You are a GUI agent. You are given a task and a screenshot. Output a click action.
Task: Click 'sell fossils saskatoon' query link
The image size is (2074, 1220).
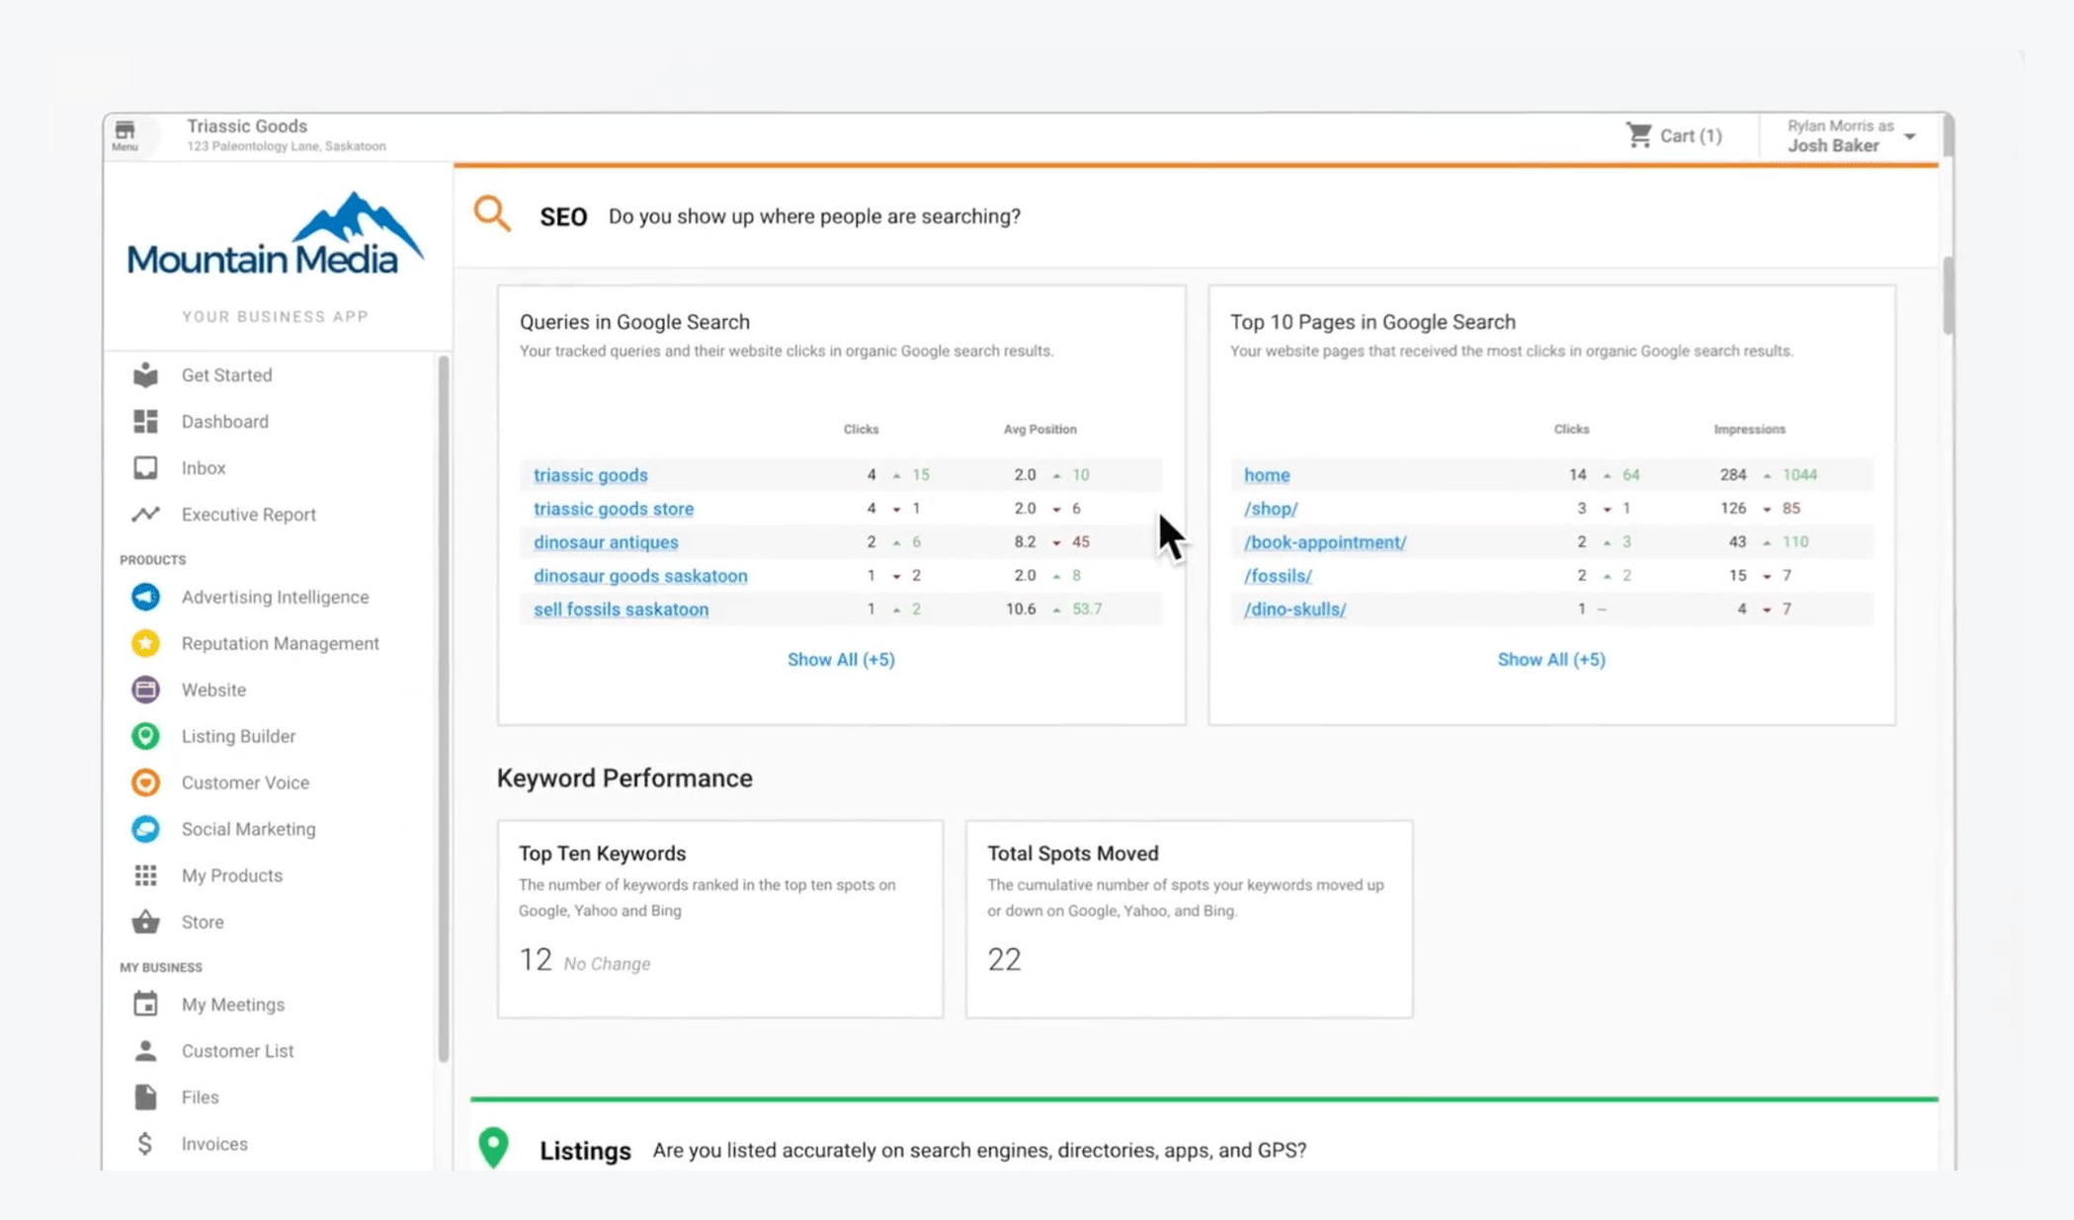coord(621,609)
